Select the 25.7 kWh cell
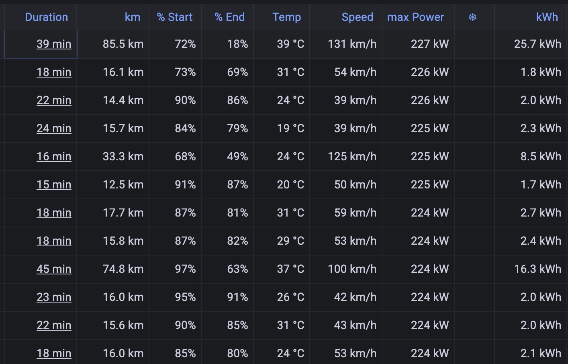This screenshot has height=364, width=568. pos(530,44)
